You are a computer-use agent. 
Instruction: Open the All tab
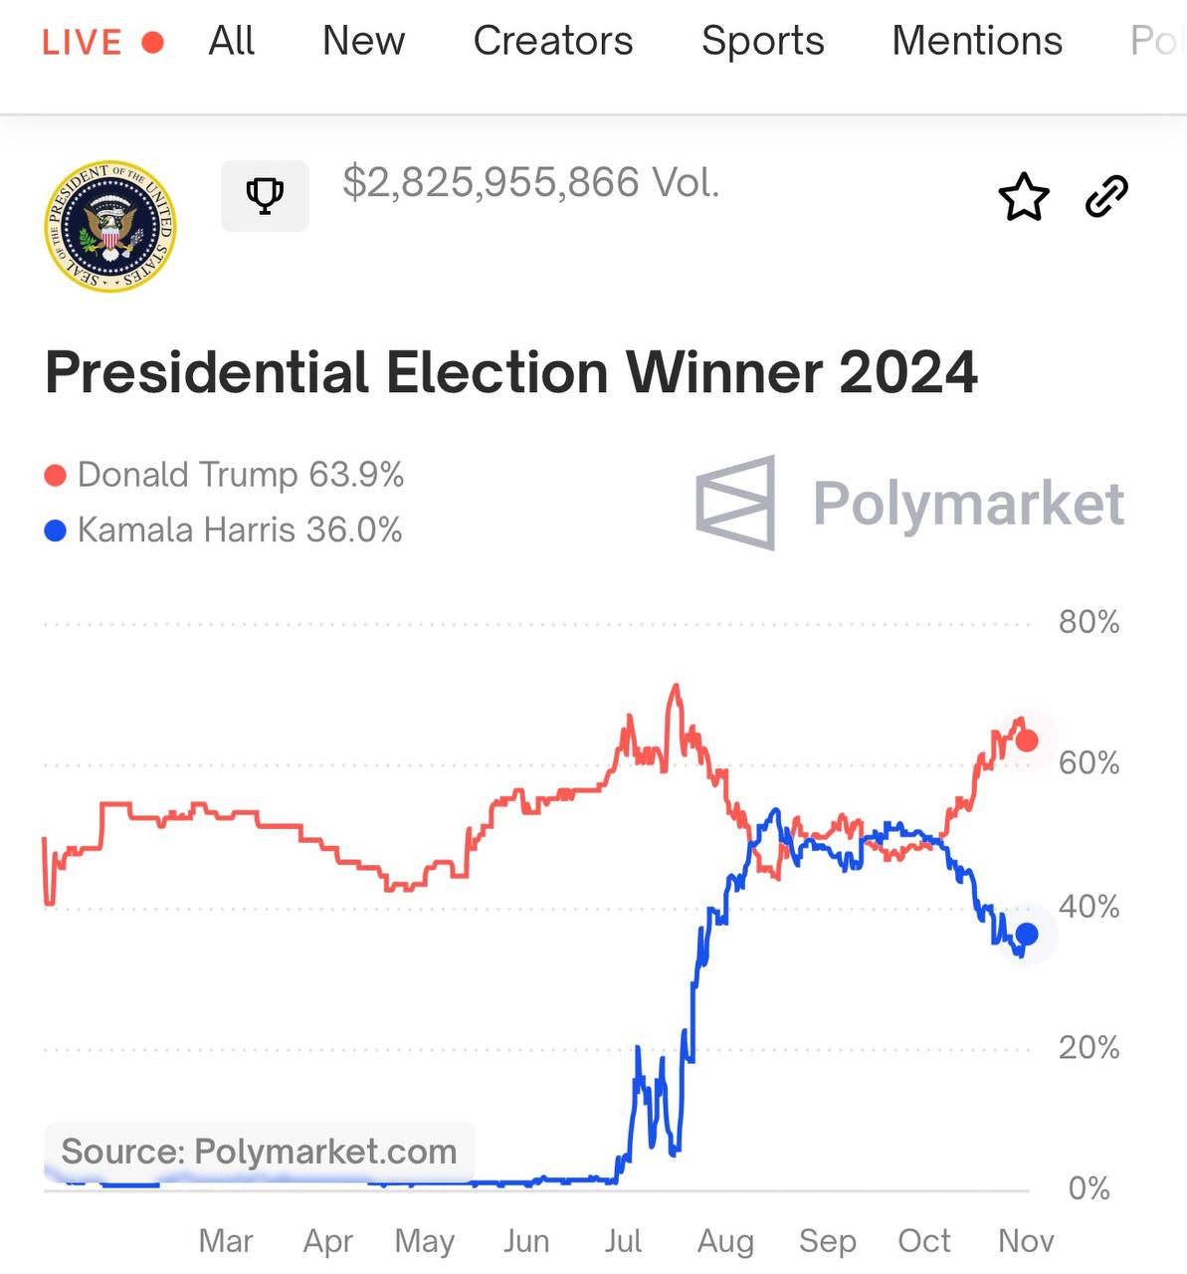pyautogui.click(x=232, y=41)
